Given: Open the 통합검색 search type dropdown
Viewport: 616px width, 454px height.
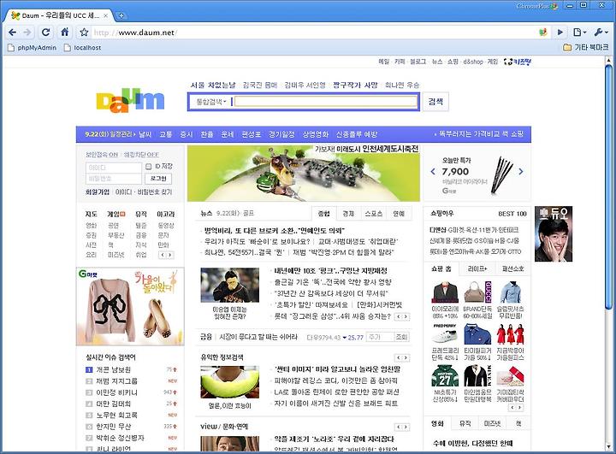Looking at the screenshot, I should pyautogui.click(x=211, y=102).
